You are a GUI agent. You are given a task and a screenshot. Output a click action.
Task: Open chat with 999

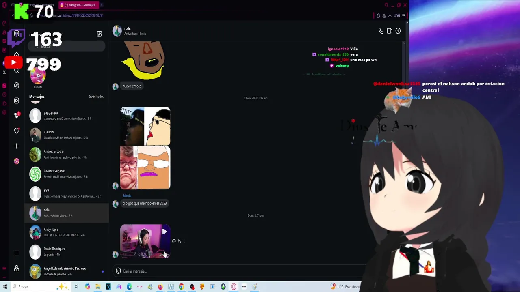67,193
